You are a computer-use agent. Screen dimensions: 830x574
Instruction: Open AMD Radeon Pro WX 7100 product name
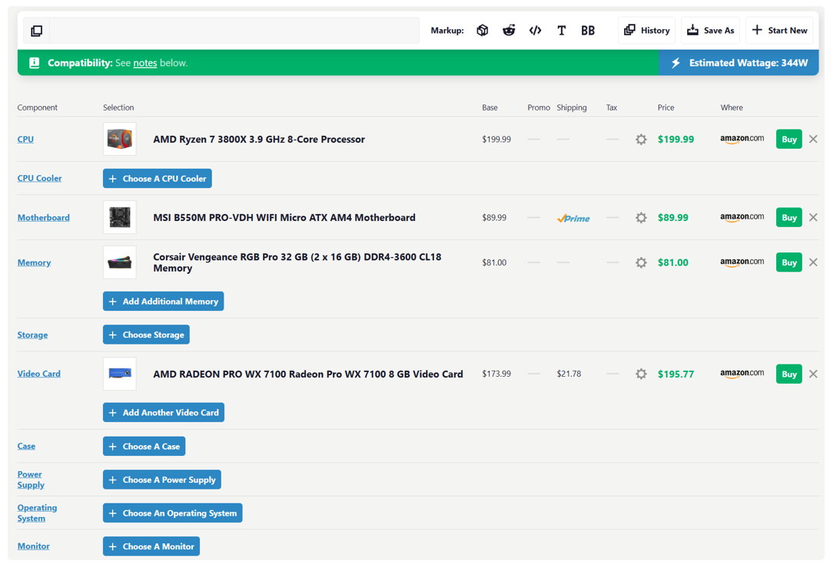(x=308, y=374)
